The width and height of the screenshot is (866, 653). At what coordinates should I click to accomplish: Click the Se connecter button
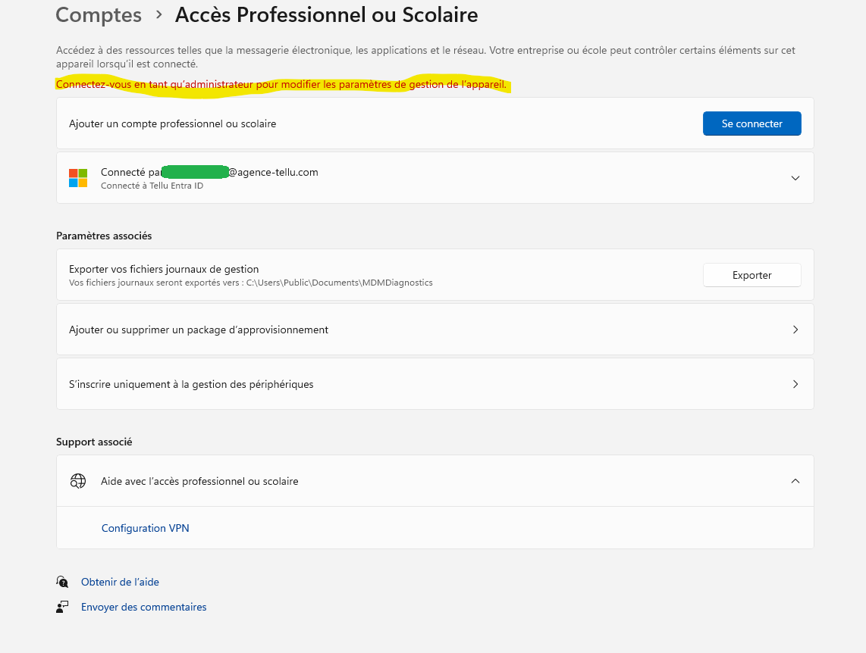tap(751, 123)
